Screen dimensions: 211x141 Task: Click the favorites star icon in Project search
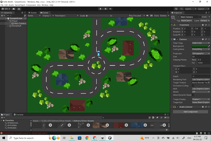pos(161,117)
